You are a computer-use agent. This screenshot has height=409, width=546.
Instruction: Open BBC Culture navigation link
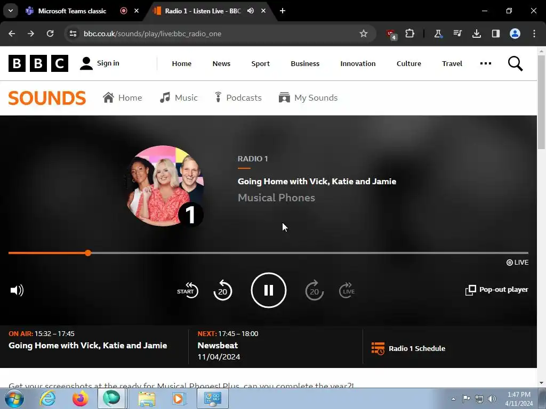point(409,64)
